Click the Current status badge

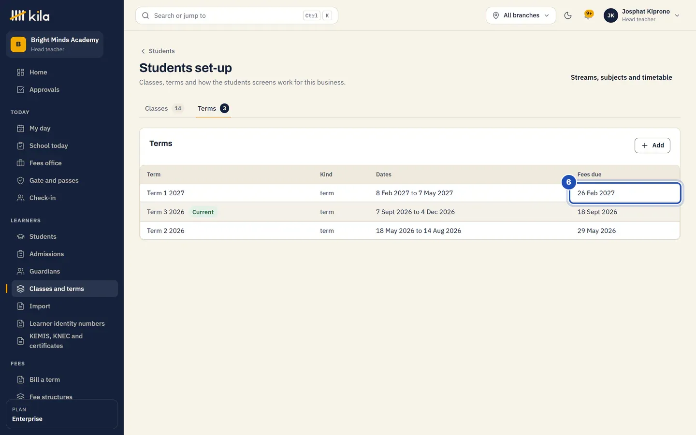coord(203,212)
